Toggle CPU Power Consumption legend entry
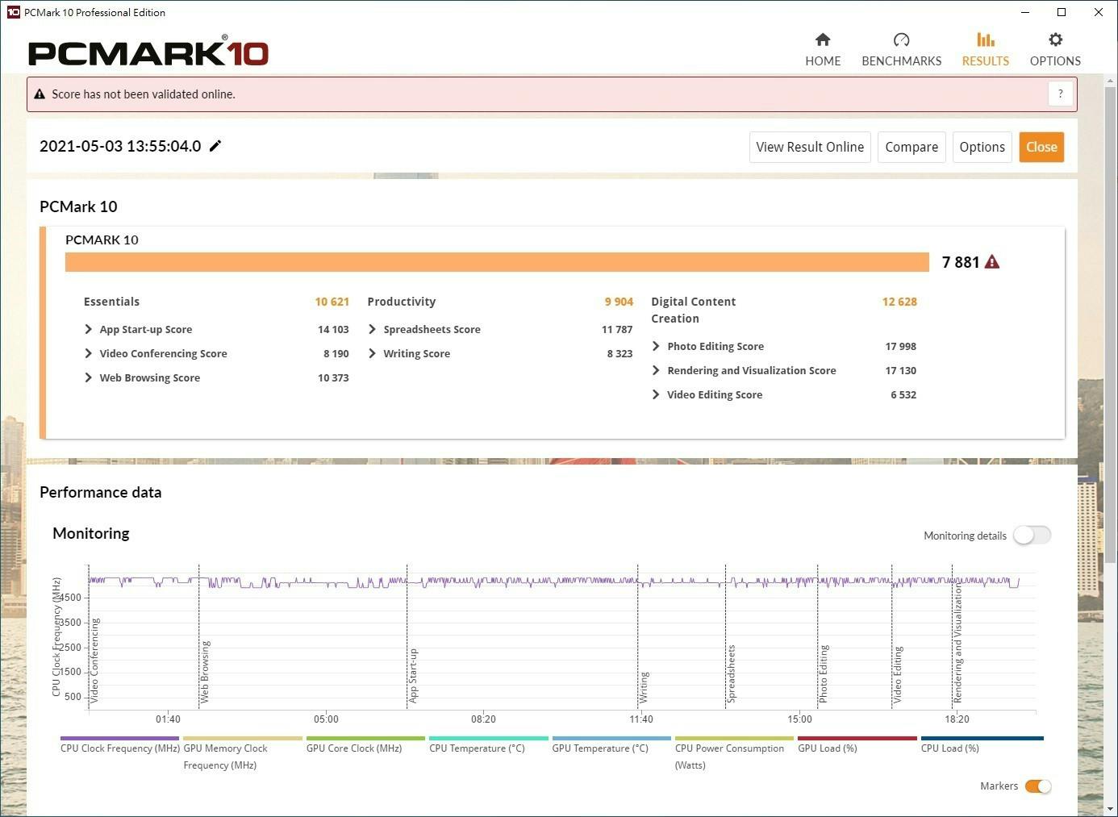The width and height of the screenshot is (1118, 817). (x=734, y=756)
